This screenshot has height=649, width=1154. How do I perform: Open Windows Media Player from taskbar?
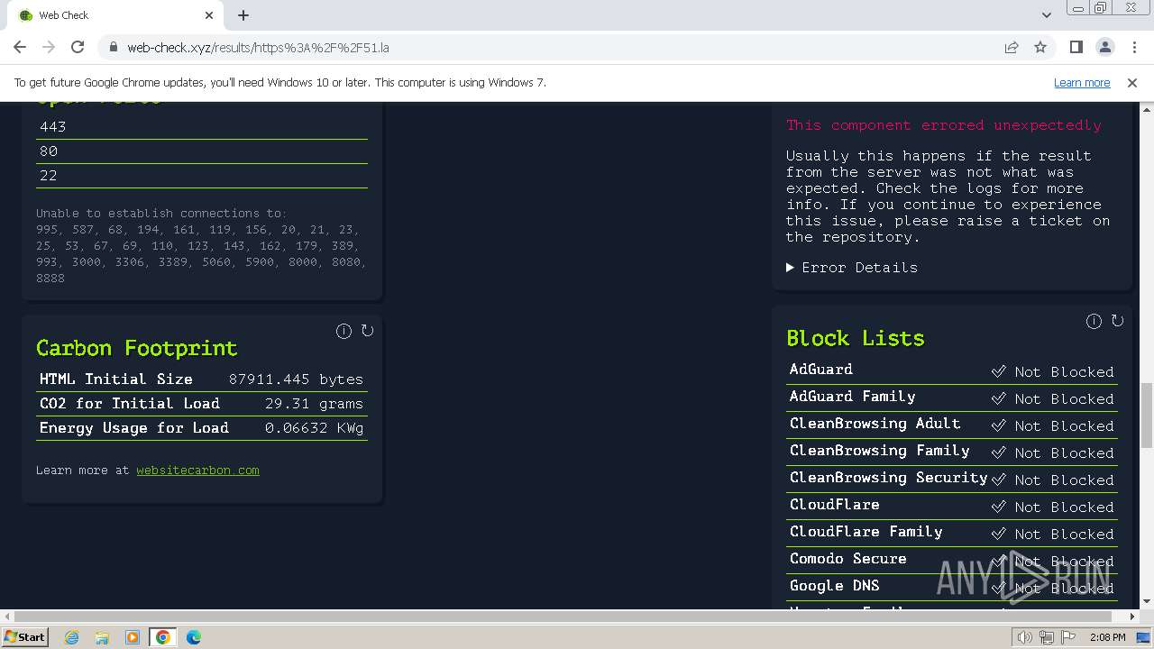click(x=132, y=637)
